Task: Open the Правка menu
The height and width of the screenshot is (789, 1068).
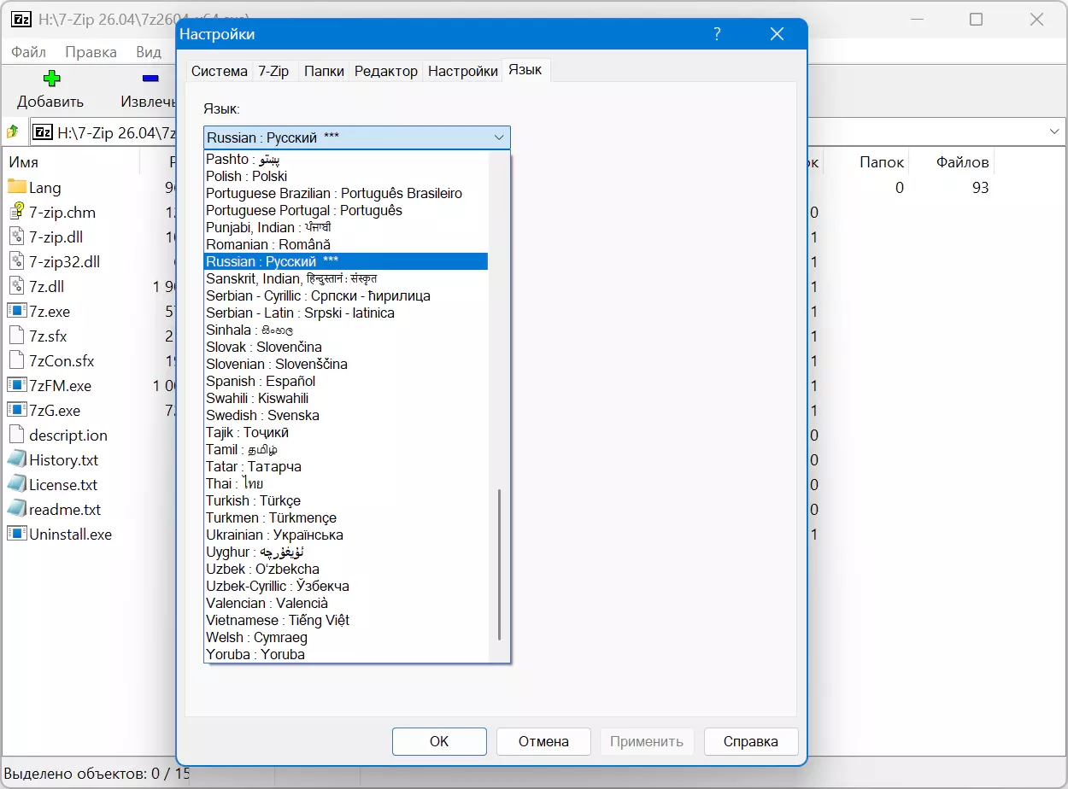Action: (91, 52)
